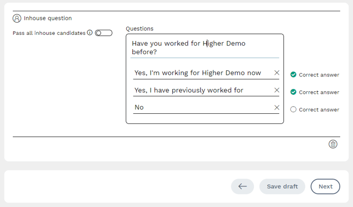The width and height of the screenshot is (353, 207).
Task: Mark the 'No' answer as correct
Action: pos(293,109)
